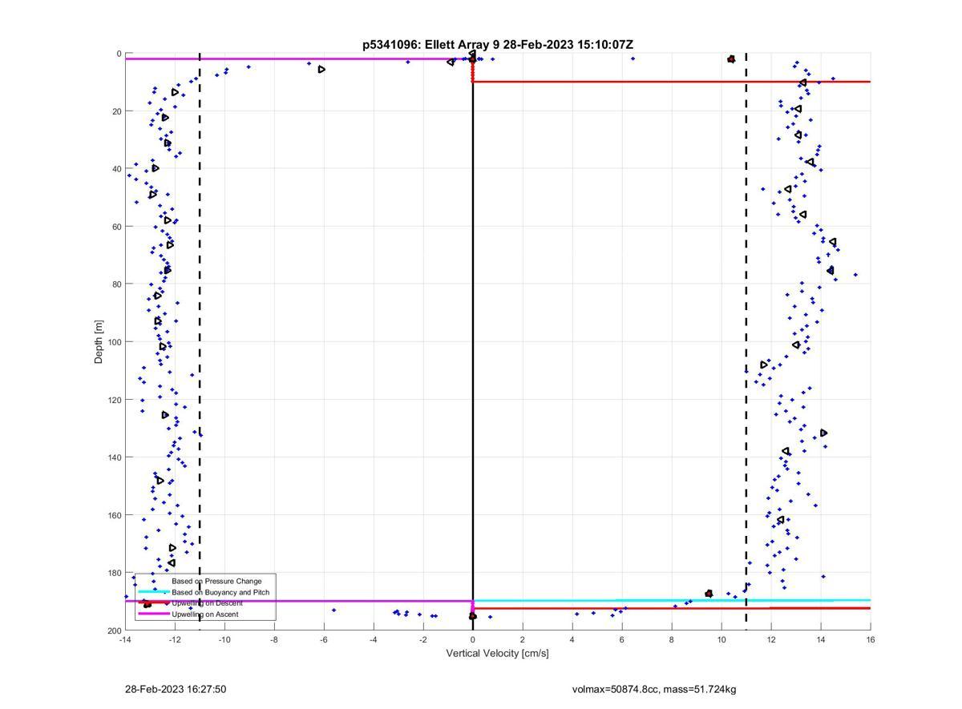The height and width of the screenshot is (709, 962).
Task: Click the x-axis tick label '-10'
Action: 224,639
